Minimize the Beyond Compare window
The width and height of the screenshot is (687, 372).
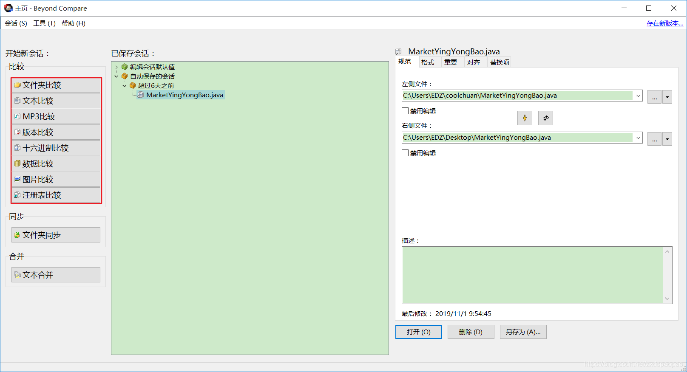[x=624, y=8]
